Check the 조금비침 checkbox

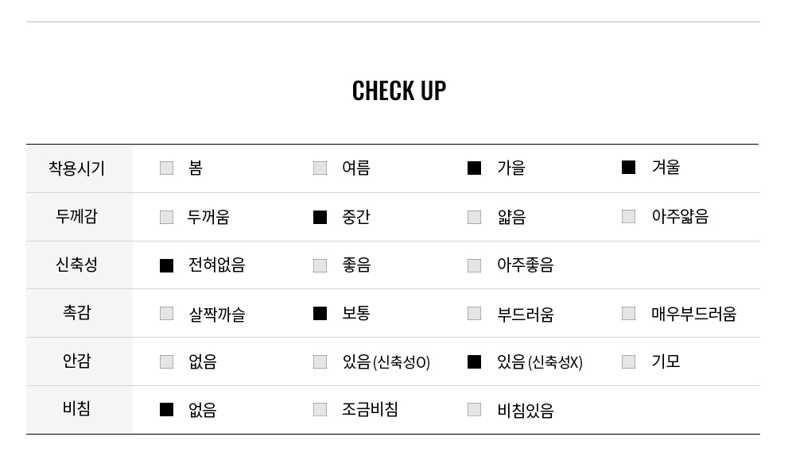point(320,410)
